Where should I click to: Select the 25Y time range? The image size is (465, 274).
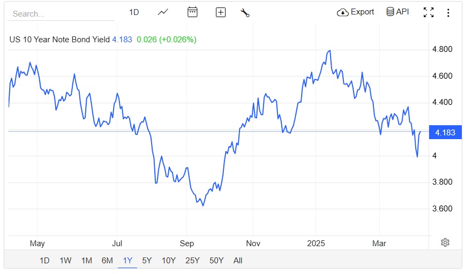(192, 261)
